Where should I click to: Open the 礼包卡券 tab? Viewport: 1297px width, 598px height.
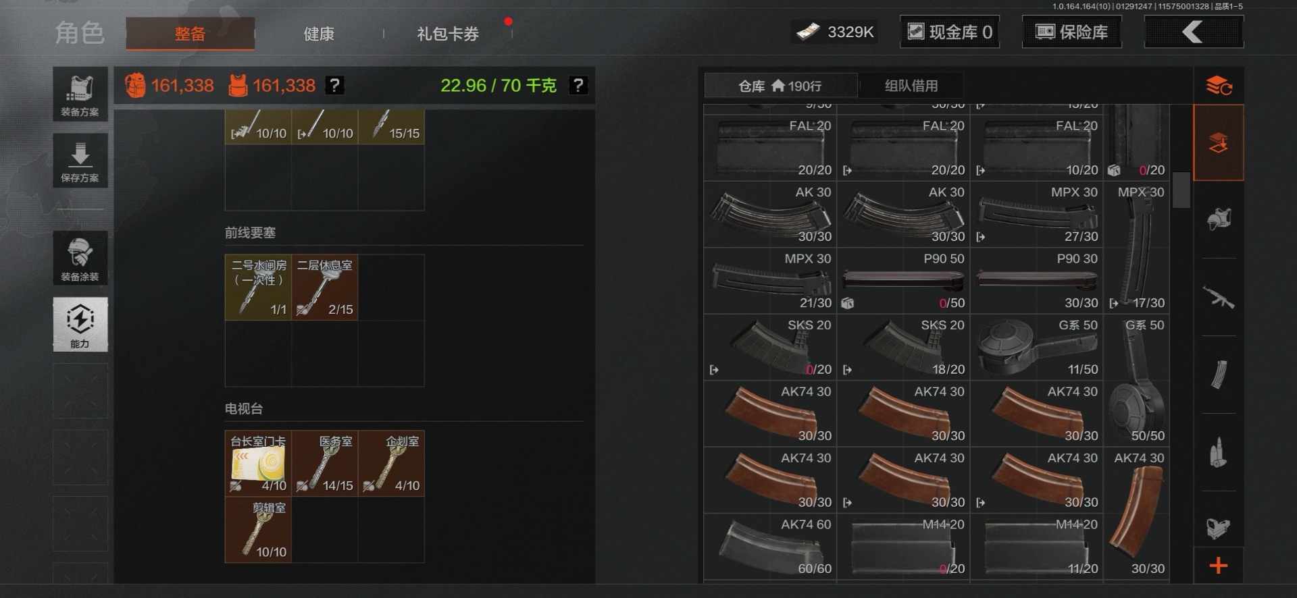[448, 34]
